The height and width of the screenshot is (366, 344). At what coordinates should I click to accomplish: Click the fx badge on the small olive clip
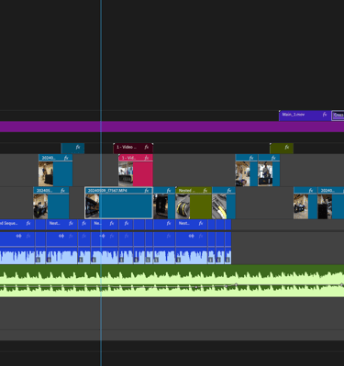coord(287,148)
